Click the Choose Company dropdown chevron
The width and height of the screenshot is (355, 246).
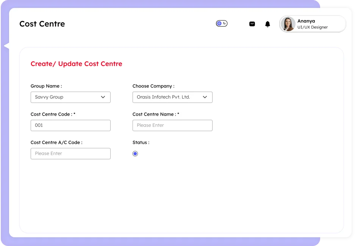[205, 97]
